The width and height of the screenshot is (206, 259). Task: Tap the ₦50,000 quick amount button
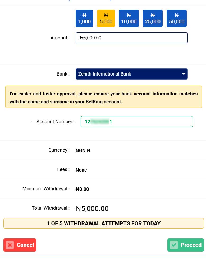click(177, 18)
